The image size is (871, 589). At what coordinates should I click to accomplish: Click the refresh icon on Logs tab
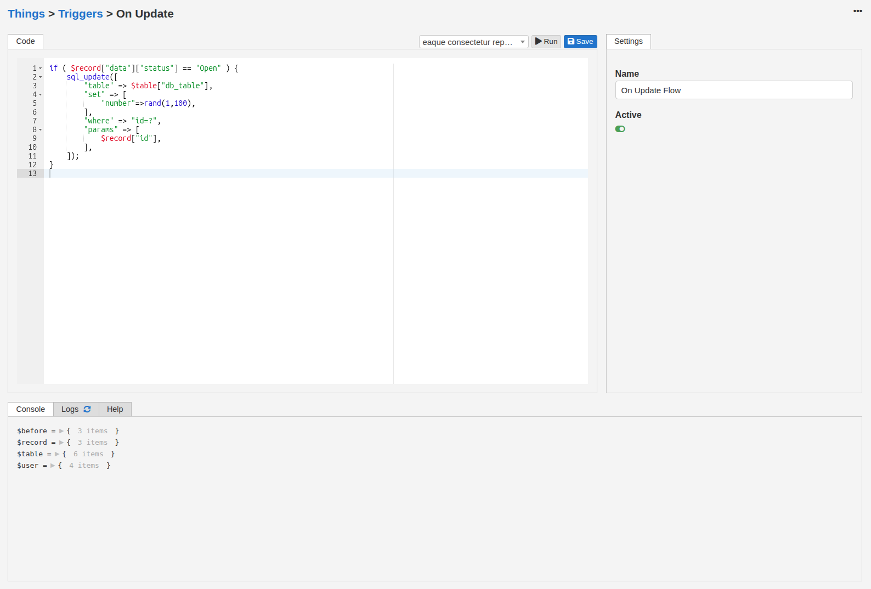(x=87, y=409)
